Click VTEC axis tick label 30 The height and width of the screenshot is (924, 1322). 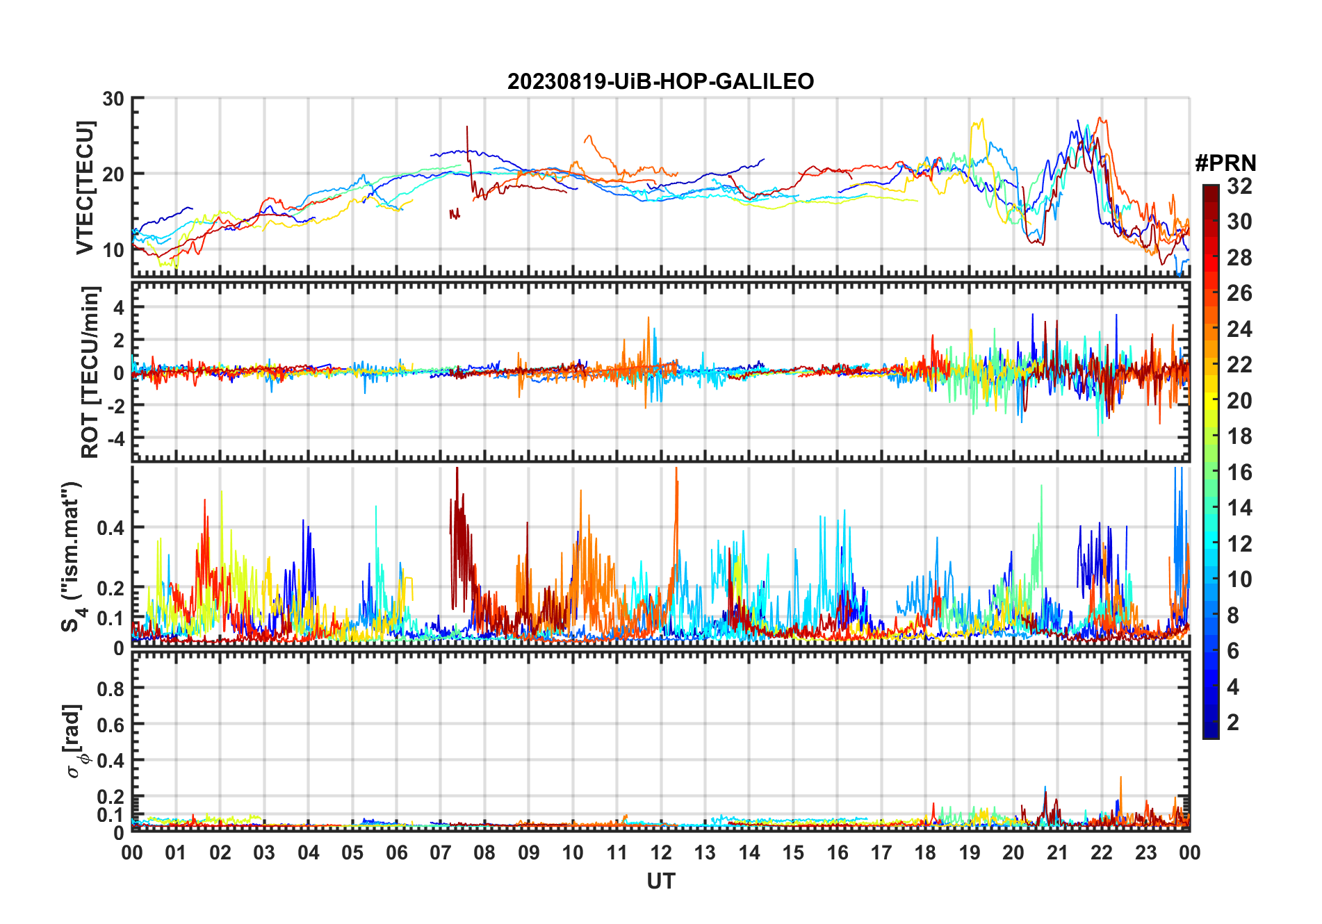tap(113, 99)
